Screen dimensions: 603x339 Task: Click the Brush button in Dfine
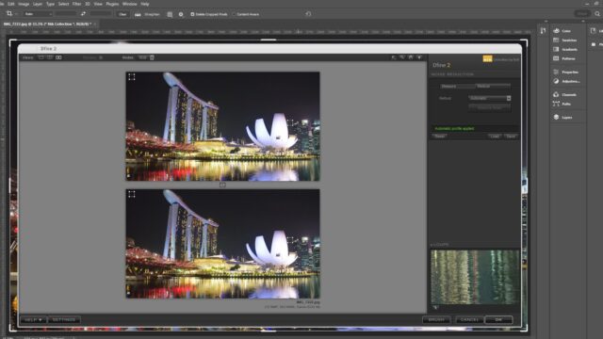pos(436,320)
